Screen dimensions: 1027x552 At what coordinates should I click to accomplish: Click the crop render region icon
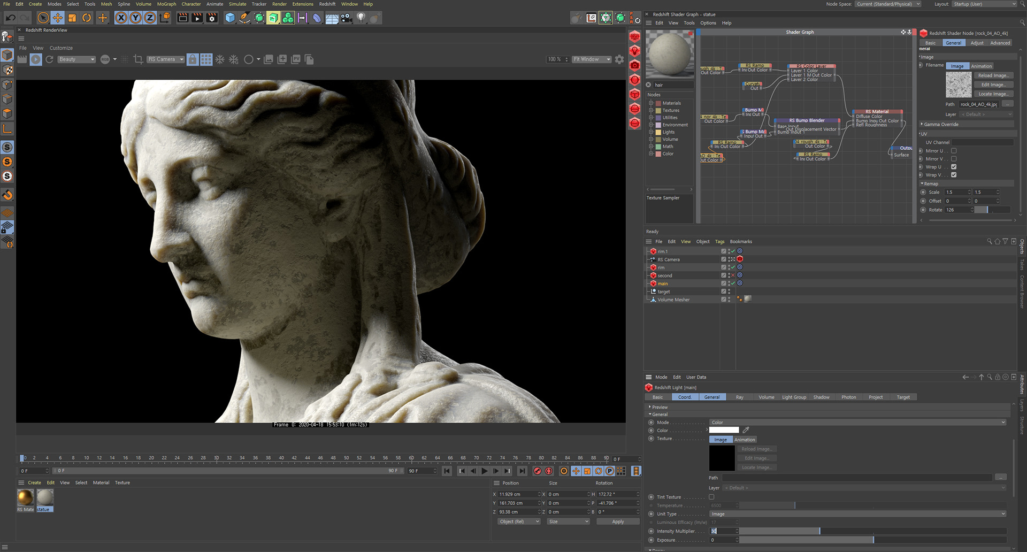138,59
